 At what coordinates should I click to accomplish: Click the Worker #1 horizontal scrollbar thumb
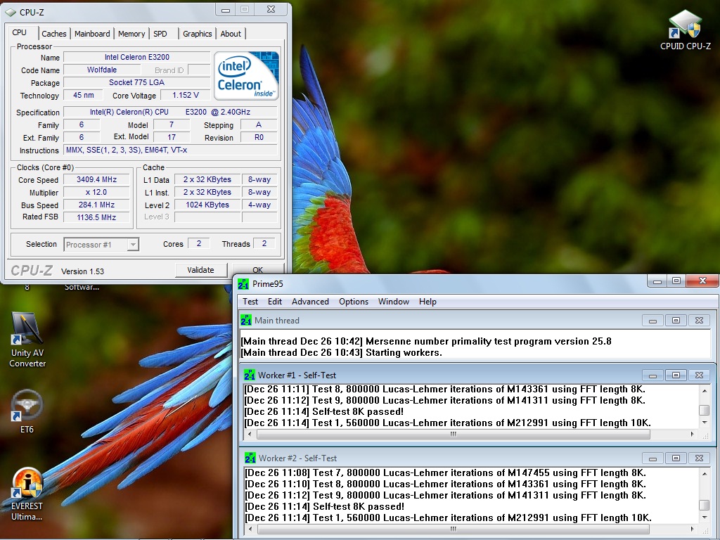click(454, 434)
